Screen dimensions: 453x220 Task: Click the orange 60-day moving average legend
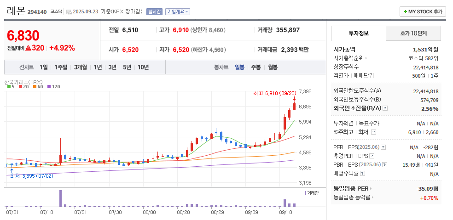[38, 86]
